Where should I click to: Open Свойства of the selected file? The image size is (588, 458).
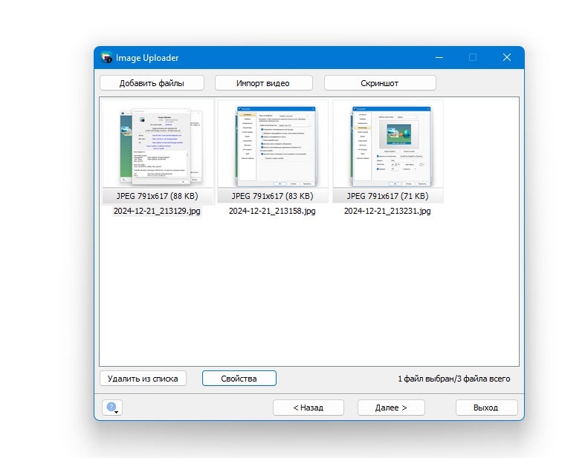(239, 379)
